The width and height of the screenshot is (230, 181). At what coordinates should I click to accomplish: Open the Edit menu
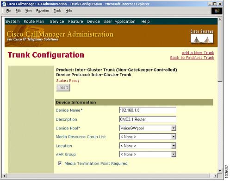click(x=18, y=11)
